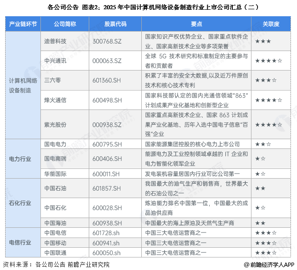Click company name 中国移动

pyautogui.click(x=55, y=243)
